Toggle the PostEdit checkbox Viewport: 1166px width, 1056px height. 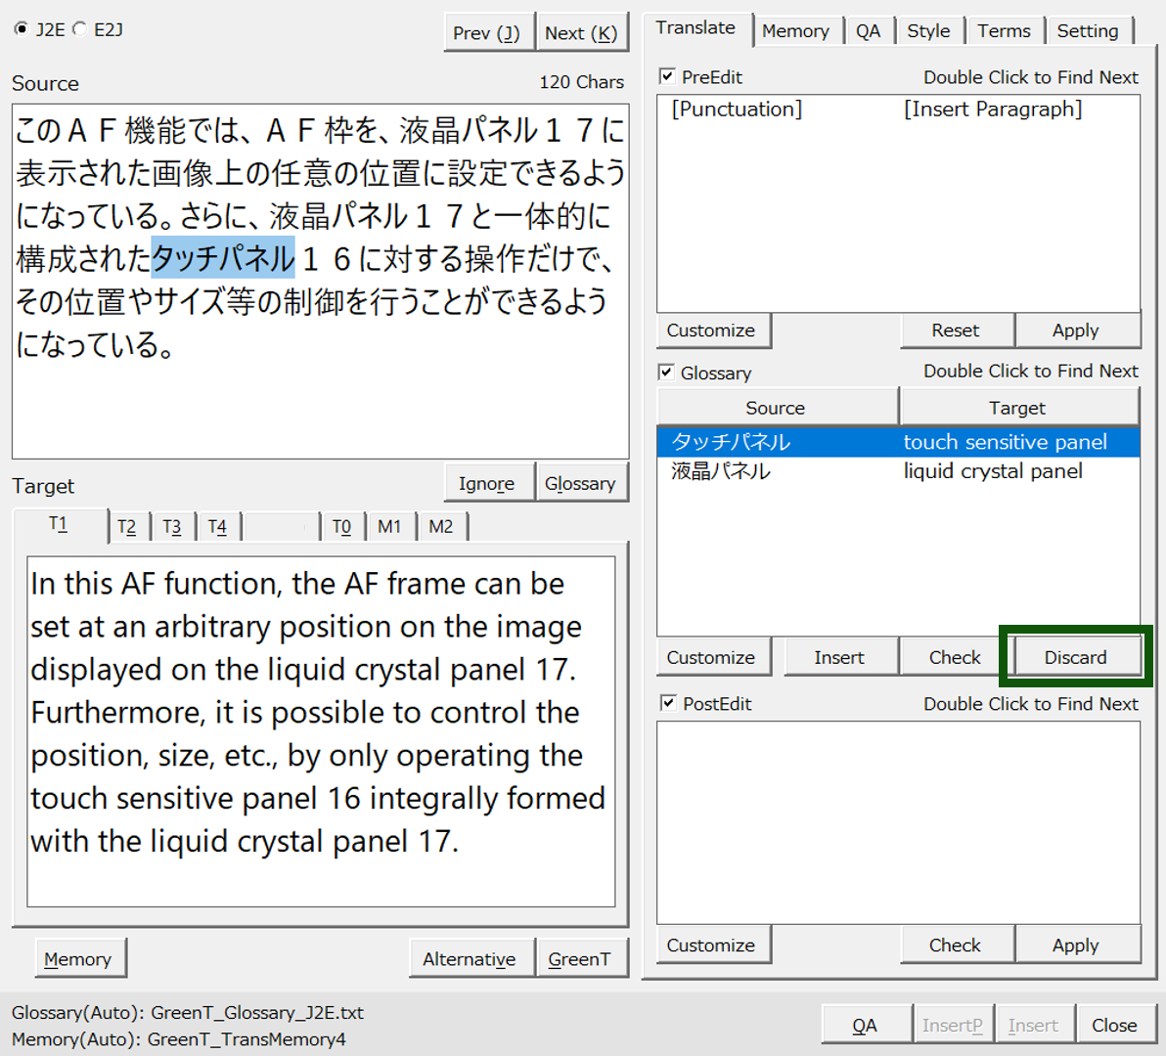tap(667, 703)
